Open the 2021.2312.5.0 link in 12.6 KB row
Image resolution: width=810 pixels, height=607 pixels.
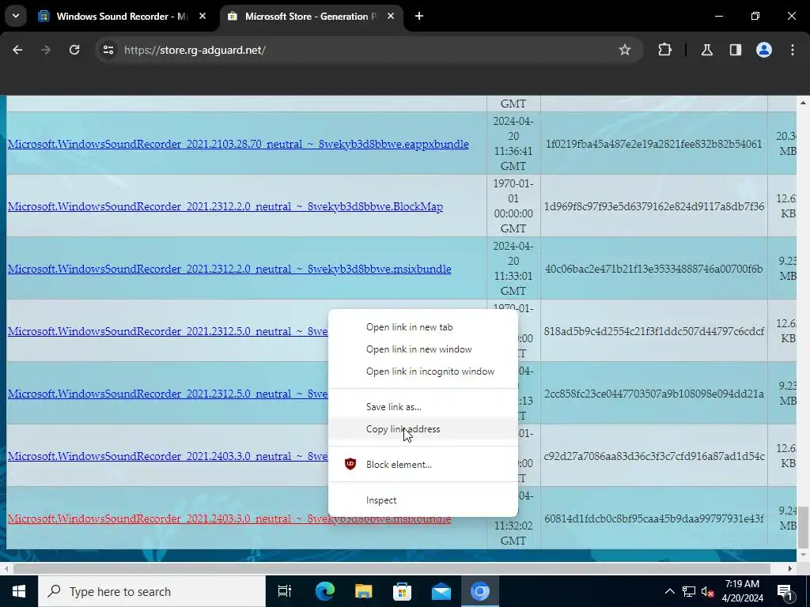pos(168,331)
